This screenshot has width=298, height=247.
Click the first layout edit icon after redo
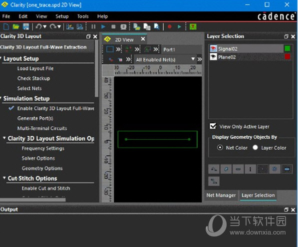click(70, 26)
